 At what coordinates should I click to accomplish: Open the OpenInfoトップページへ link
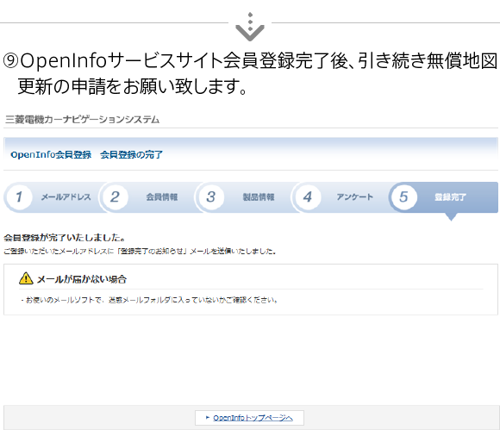(x=253, y=418)
